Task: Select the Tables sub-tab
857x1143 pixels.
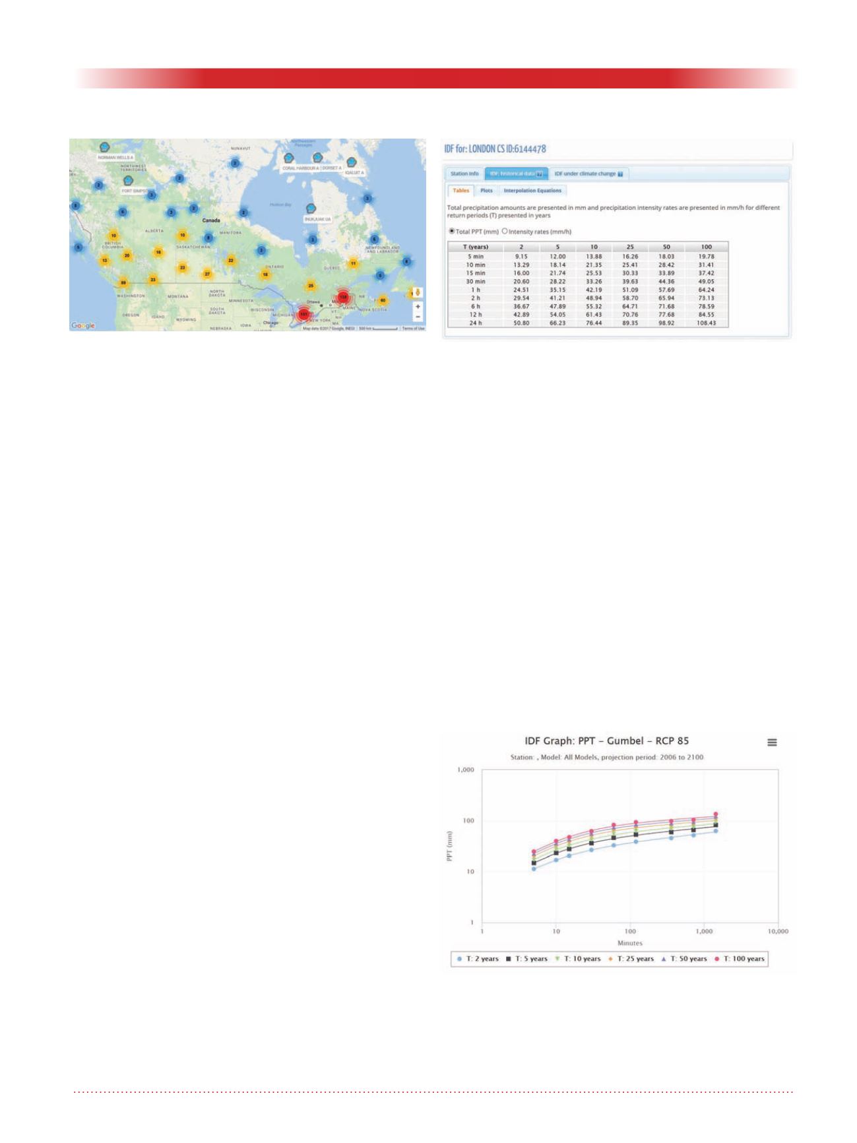Action: pos(460,191)
